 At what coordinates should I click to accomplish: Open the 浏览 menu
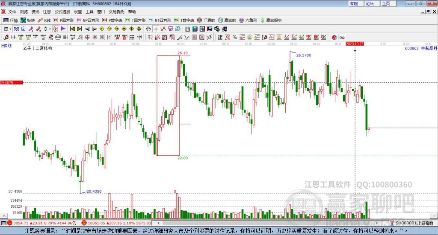click(24, 12)
